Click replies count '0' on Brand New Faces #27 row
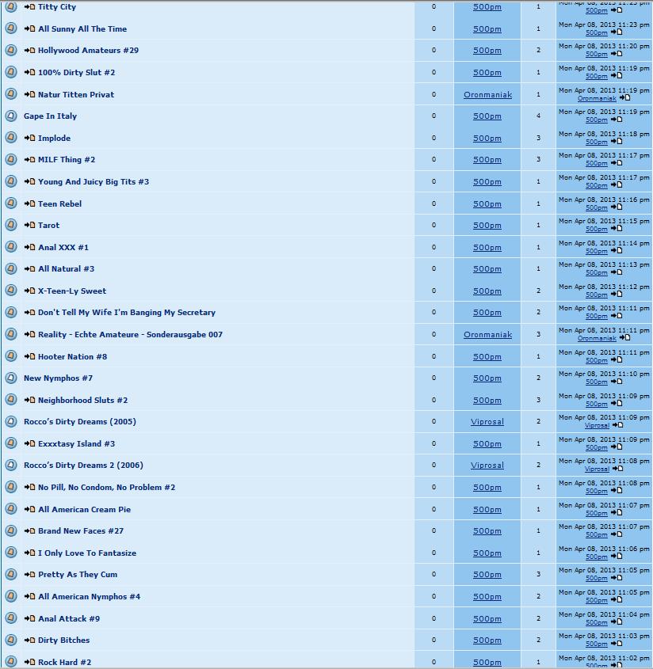The height and width of the screenshot is (669, 653). point(433,530)
